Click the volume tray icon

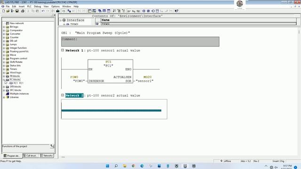coord(276,167)
